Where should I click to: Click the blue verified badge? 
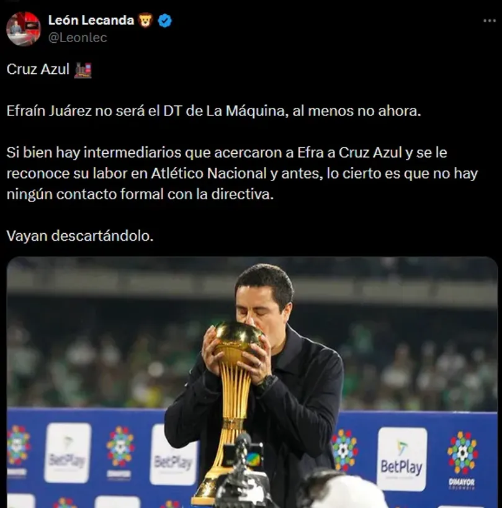coord(164,20)
